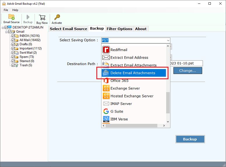Switch to the Backup tab
The width and height of the screenshot is (226, 167).
[x=97, y=29]
